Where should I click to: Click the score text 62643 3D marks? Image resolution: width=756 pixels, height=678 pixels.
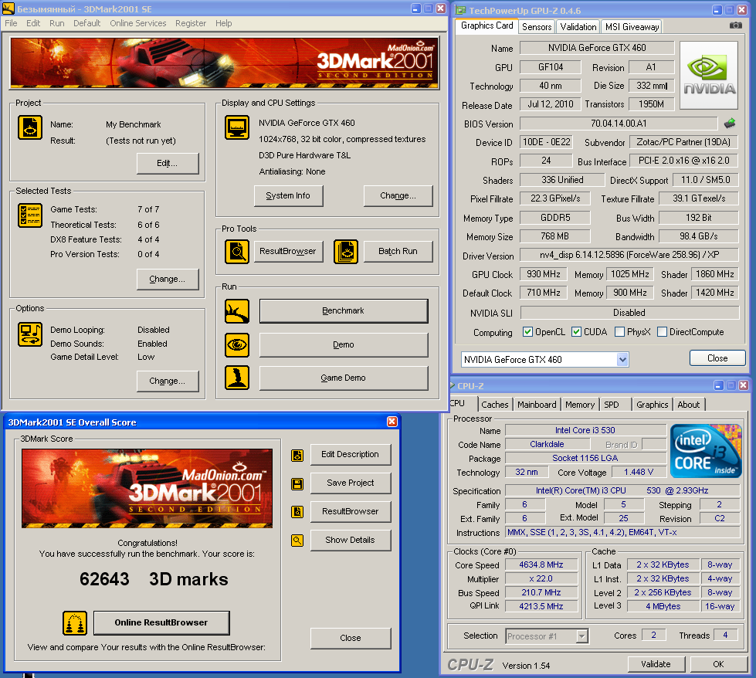[x=154, y=579]
